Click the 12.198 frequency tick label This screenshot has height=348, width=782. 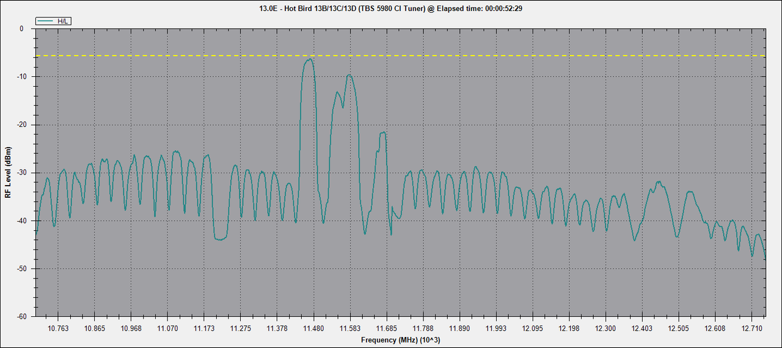click(569, 328)
